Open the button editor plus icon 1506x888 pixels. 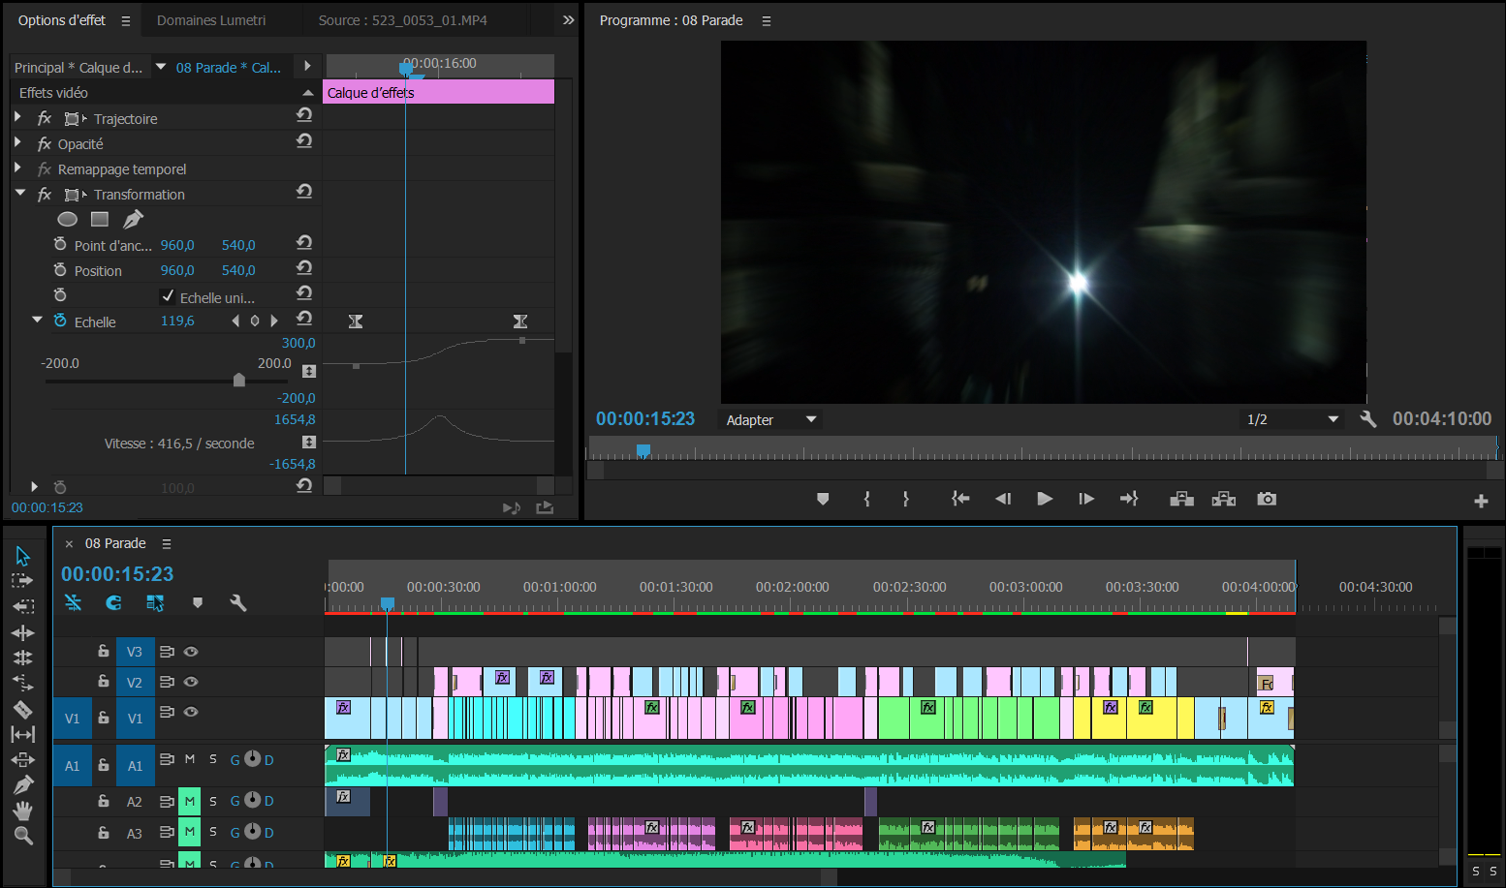[x=1481, y=501]
